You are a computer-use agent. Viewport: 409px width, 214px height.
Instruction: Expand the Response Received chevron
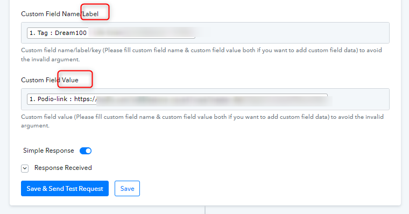pos(25,168)
